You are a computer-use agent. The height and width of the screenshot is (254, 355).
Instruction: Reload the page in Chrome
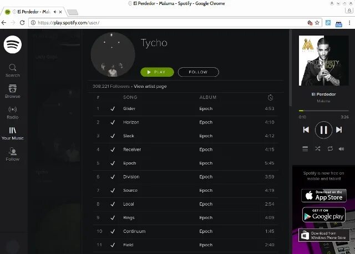point(22,23)
